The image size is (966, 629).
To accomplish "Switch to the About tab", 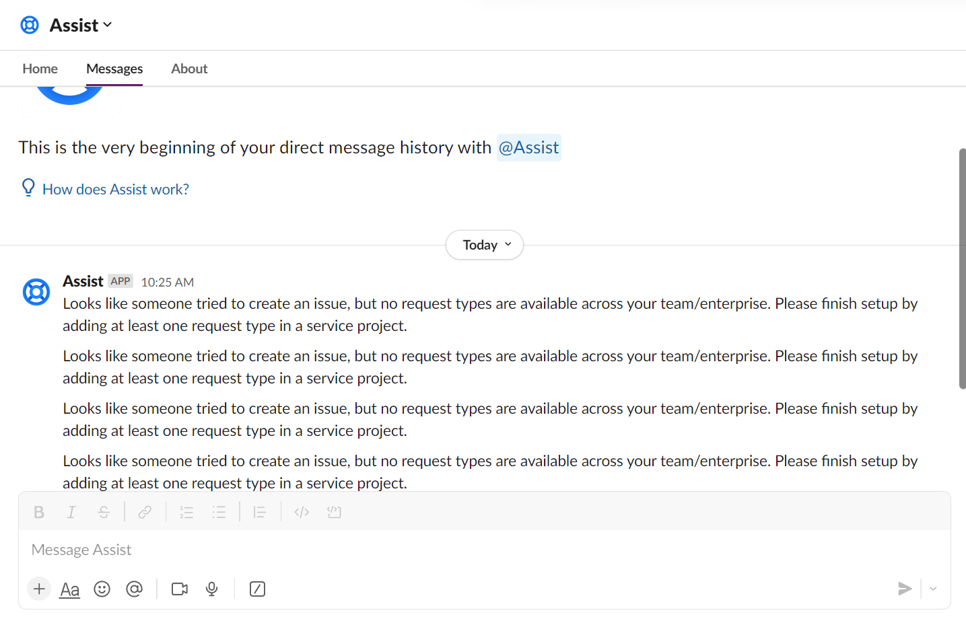I will pyautogui.click(x=189, y=69).
